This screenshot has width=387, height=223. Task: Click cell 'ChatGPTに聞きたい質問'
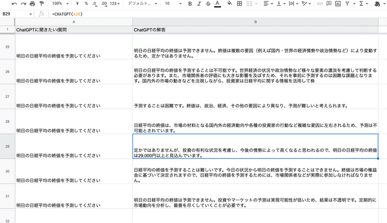pos(74,30)
